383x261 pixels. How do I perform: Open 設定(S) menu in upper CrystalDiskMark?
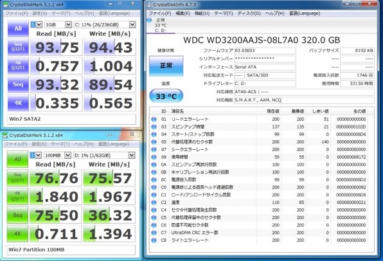[40, 14]
